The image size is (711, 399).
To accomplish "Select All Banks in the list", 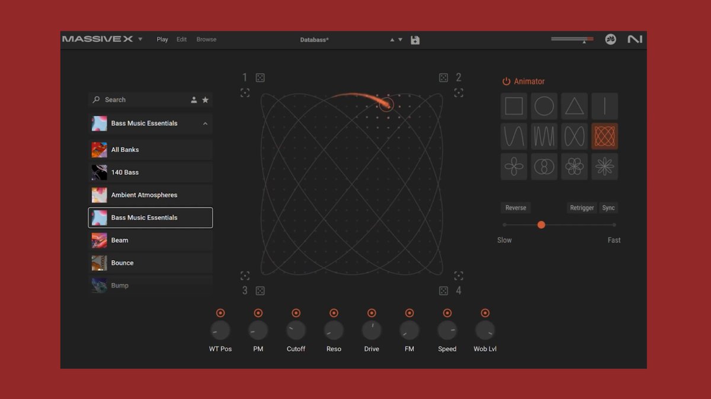I will pos(150,150).
